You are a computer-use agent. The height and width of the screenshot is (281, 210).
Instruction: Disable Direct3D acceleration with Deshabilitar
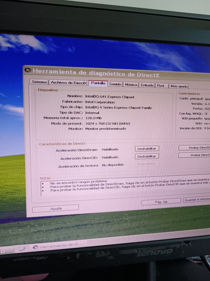tap(147, 156)
